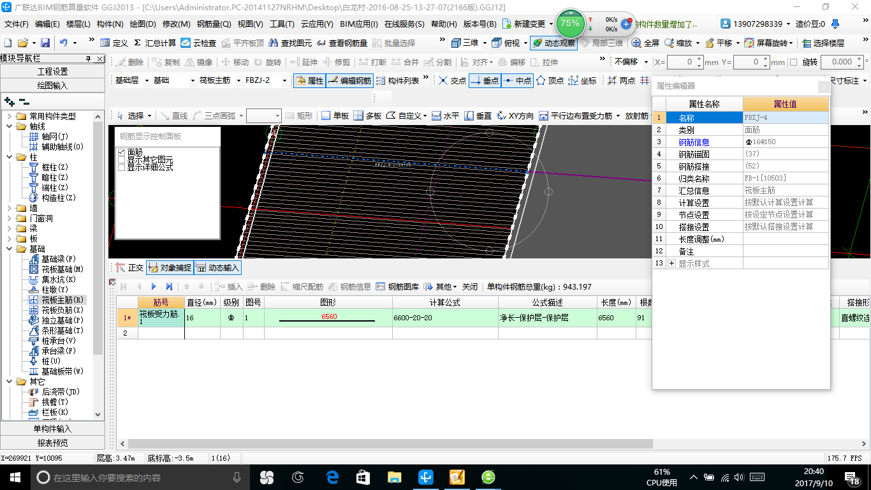Enable 显示其它图元 checkbox
This screenshot has width=871, height=490.
[122, 160]
